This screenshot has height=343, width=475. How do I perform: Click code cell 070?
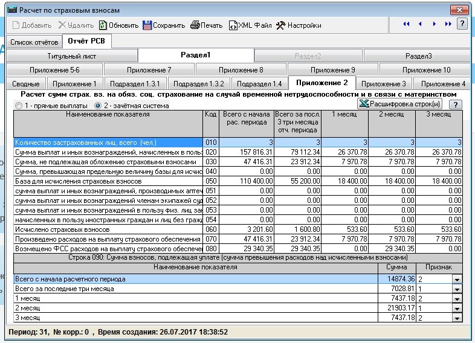pos(211,239)
